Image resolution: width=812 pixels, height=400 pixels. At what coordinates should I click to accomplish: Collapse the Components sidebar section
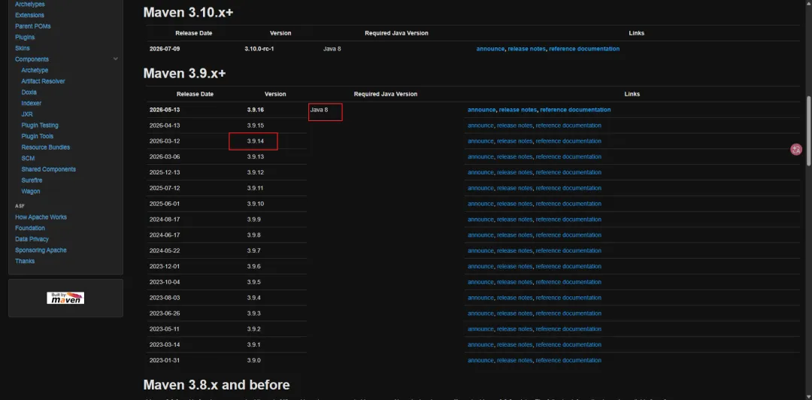point(116,59)
